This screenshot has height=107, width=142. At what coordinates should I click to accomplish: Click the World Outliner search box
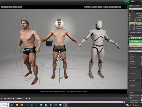(135, 9)
